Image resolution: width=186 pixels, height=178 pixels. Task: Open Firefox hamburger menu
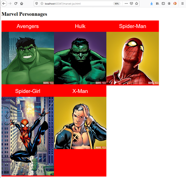(x=183, y=3)
